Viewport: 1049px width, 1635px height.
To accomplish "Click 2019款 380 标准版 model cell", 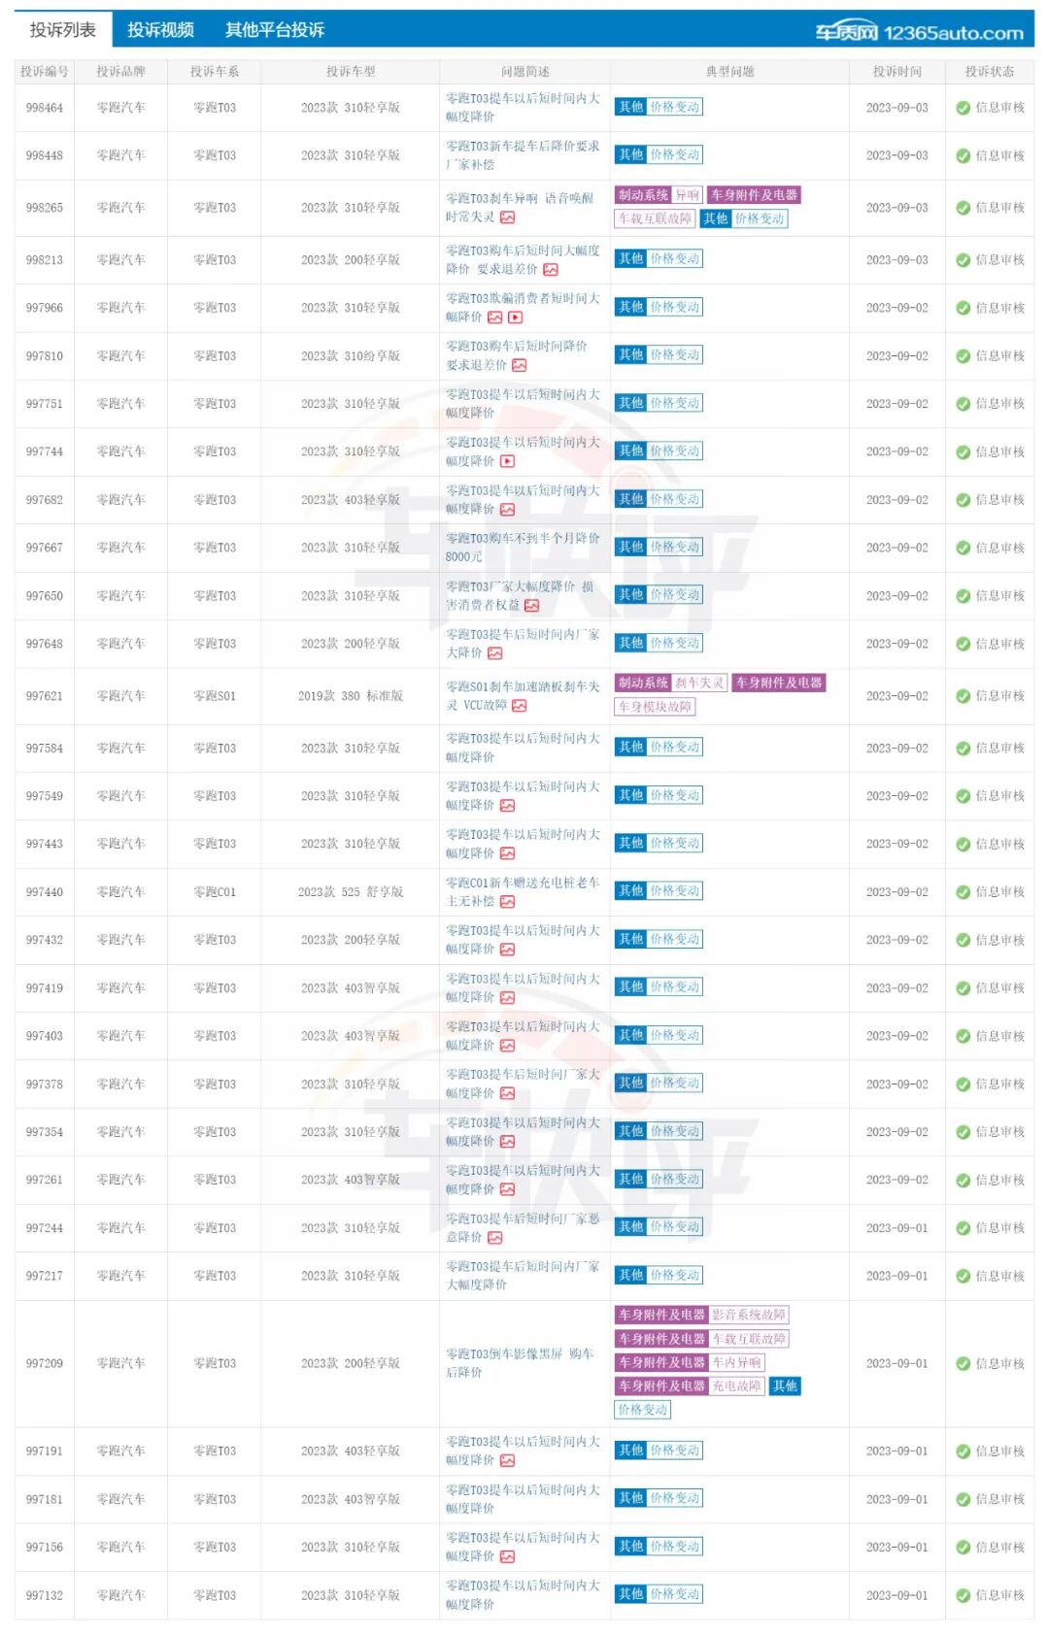I will click(x=351, y=696).
